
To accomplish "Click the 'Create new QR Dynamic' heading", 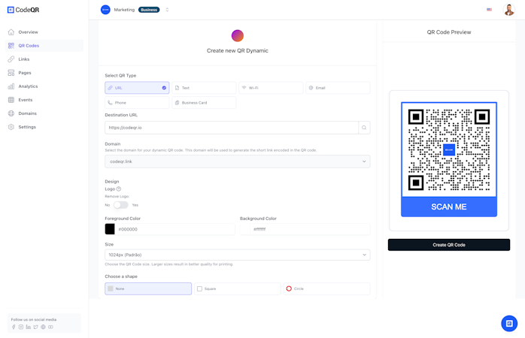I will tap(238, 50).
